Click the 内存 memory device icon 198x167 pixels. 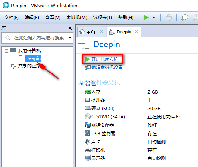[88, 92]
